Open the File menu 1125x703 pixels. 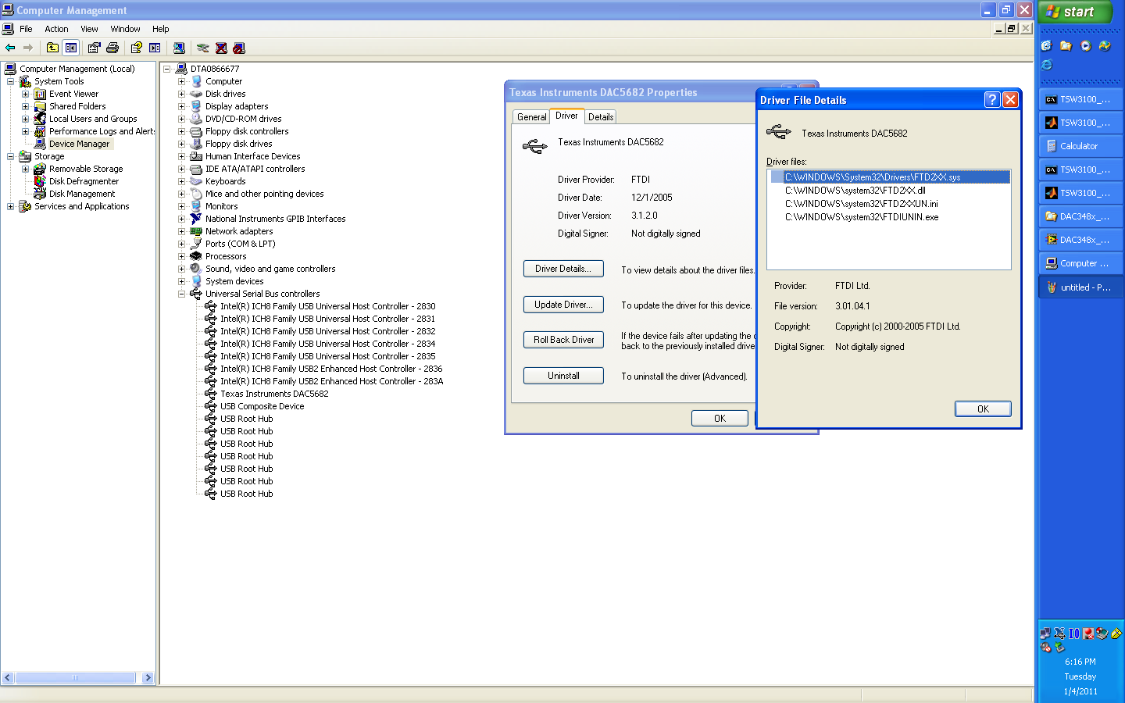pyautogui.click(x=26, y=29)
